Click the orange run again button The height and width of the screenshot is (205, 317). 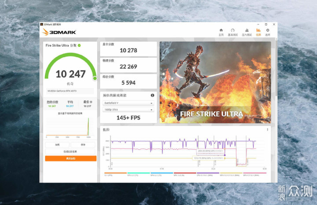(71, 158)
